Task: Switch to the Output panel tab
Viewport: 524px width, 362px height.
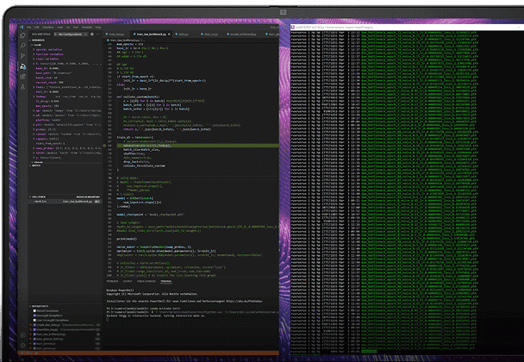Action: click(128, 281)
